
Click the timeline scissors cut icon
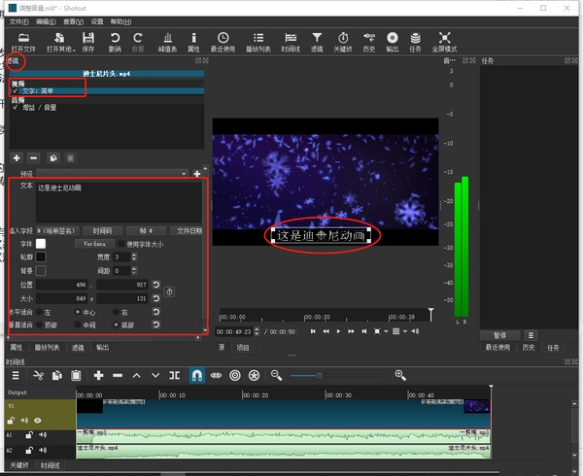click(39, 375)
